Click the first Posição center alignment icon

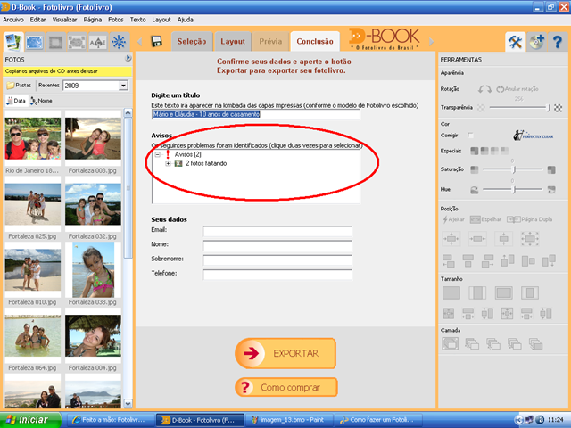coord(451,239)
